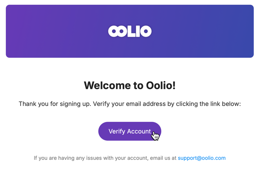This screenshot has width=256, height=171.
Task: Click the Thank you for signing up text
Action: coord(55,104)
